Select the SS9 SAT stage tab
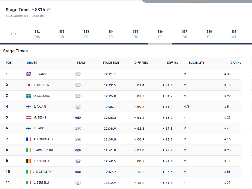 [234, 34]
